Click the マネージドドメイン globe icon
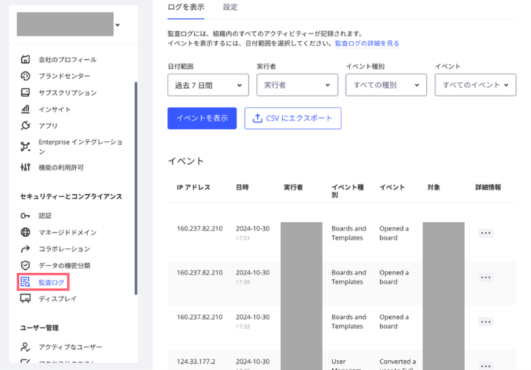 [25, 232]
